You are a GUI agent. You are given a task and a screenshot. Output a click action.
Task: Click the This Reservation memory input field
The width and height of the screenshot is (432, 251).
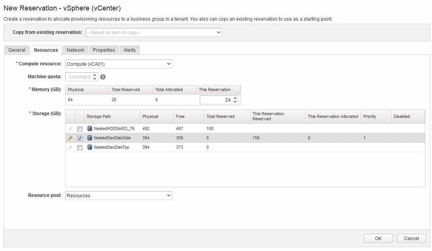[216, 100]
